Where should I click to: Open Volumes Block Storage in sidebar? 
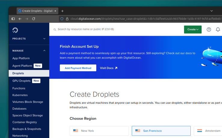tap(28, 102)
